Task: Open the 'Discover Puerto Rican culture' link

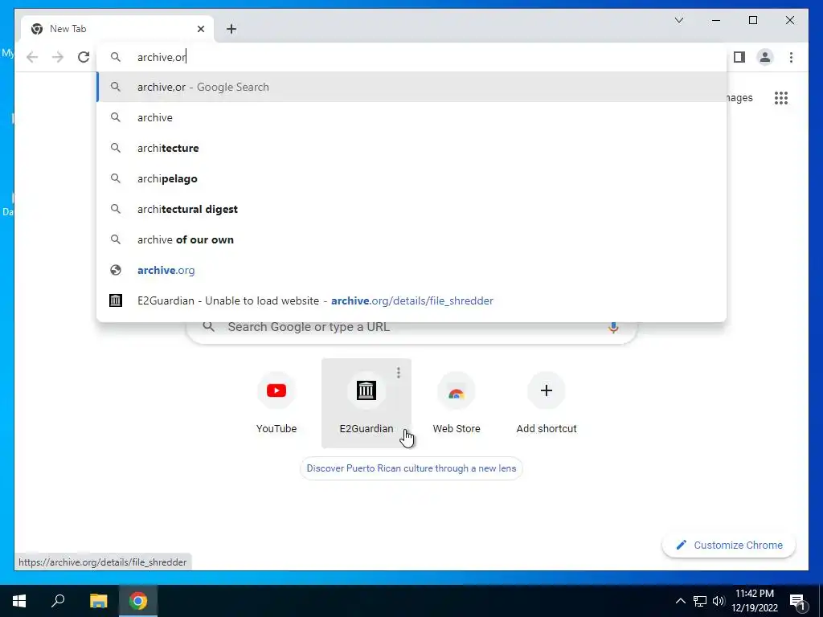Action: (x=411, y=468)
